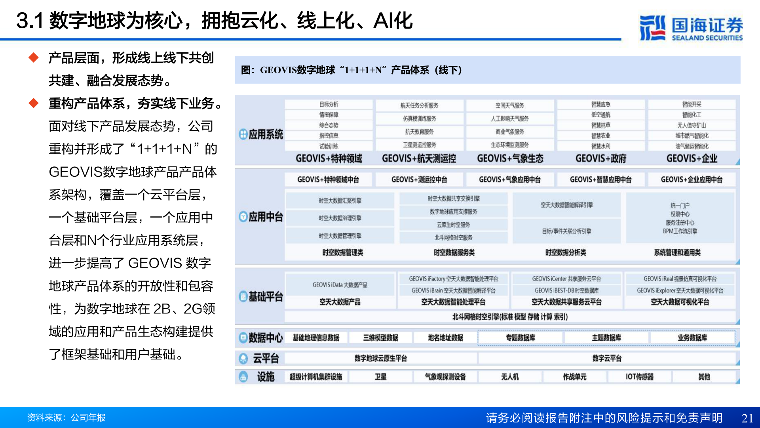Click the 三维模型数据 cell
The image size is (760, 428).
381,338
